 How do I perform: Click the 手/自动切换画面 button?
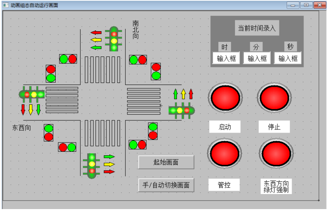point(166,185)
